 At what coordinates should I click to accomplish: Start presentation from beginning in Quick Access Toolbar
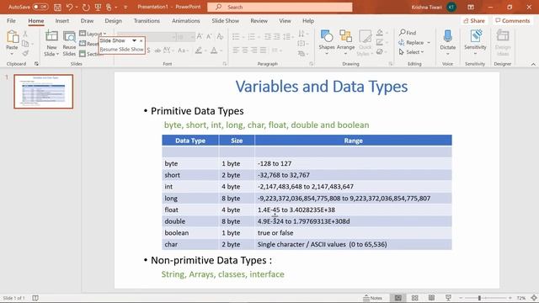click(98, 7)
